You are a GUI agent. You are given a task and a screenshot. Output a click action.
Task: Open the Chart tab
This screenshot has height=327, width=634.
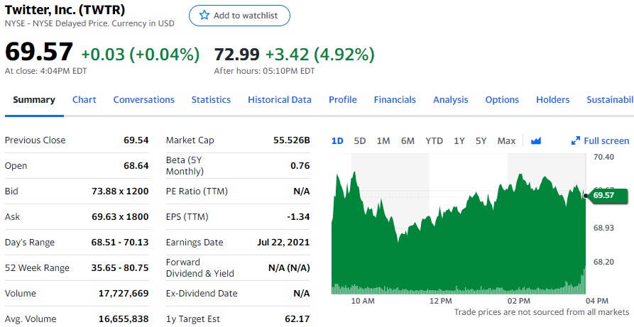[x=84, y=100]
